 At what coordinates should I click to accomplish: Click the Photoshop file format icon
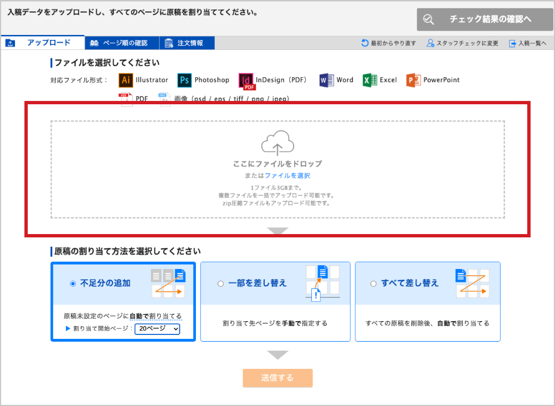click(x=184, y=80)
